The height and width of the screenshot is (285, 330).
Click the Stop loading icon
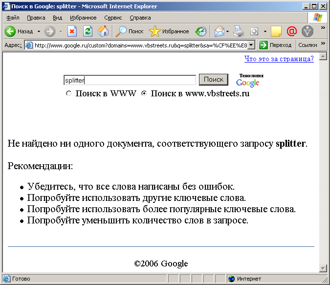pos(72,31)
